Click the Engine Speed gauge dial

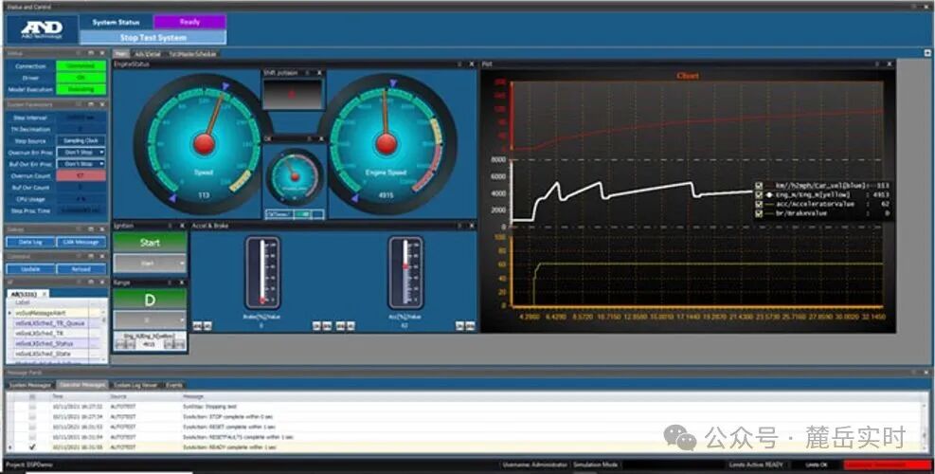click(386, 144)
